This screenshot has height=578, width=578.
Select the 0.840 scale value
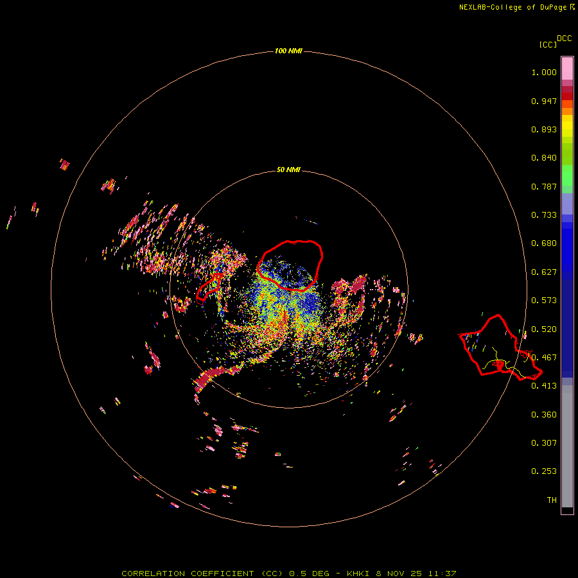click(x=544, y=158)
